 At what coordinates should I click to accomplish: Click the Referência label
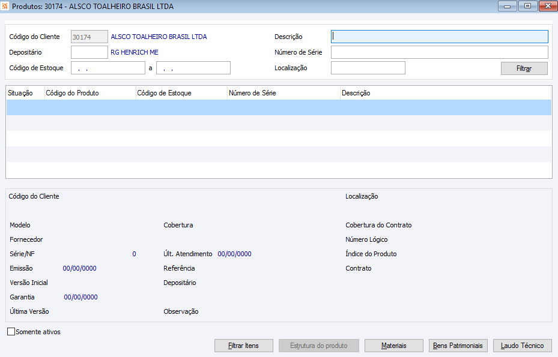[179, 268]
